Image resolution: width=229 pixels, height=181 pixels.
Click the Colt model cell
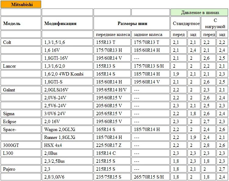21,42
